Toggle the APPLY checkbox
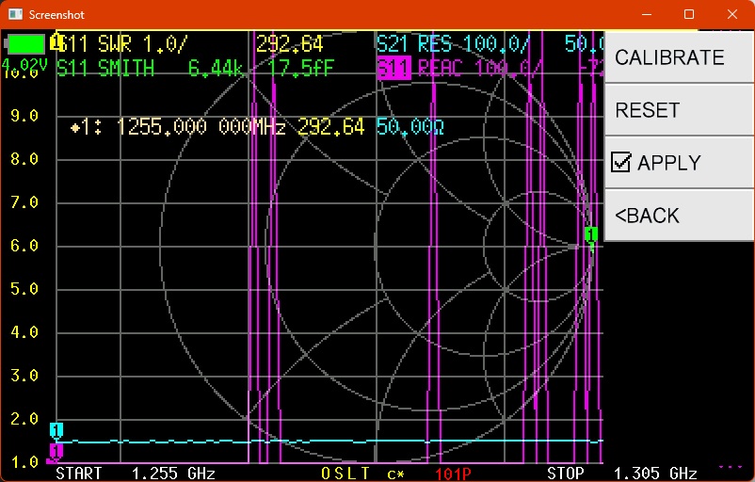The image size is (755, 482). click(x=620, y=162)
